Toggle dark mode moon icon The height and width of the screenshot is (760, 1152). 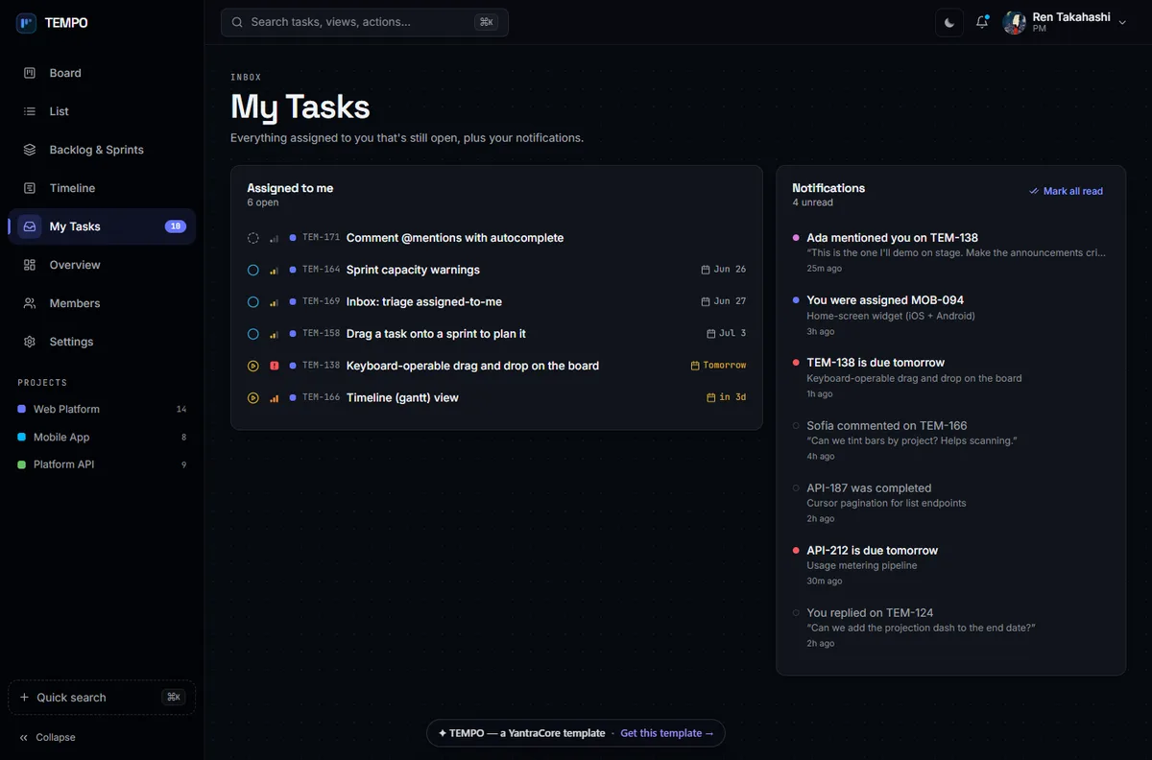949,22
